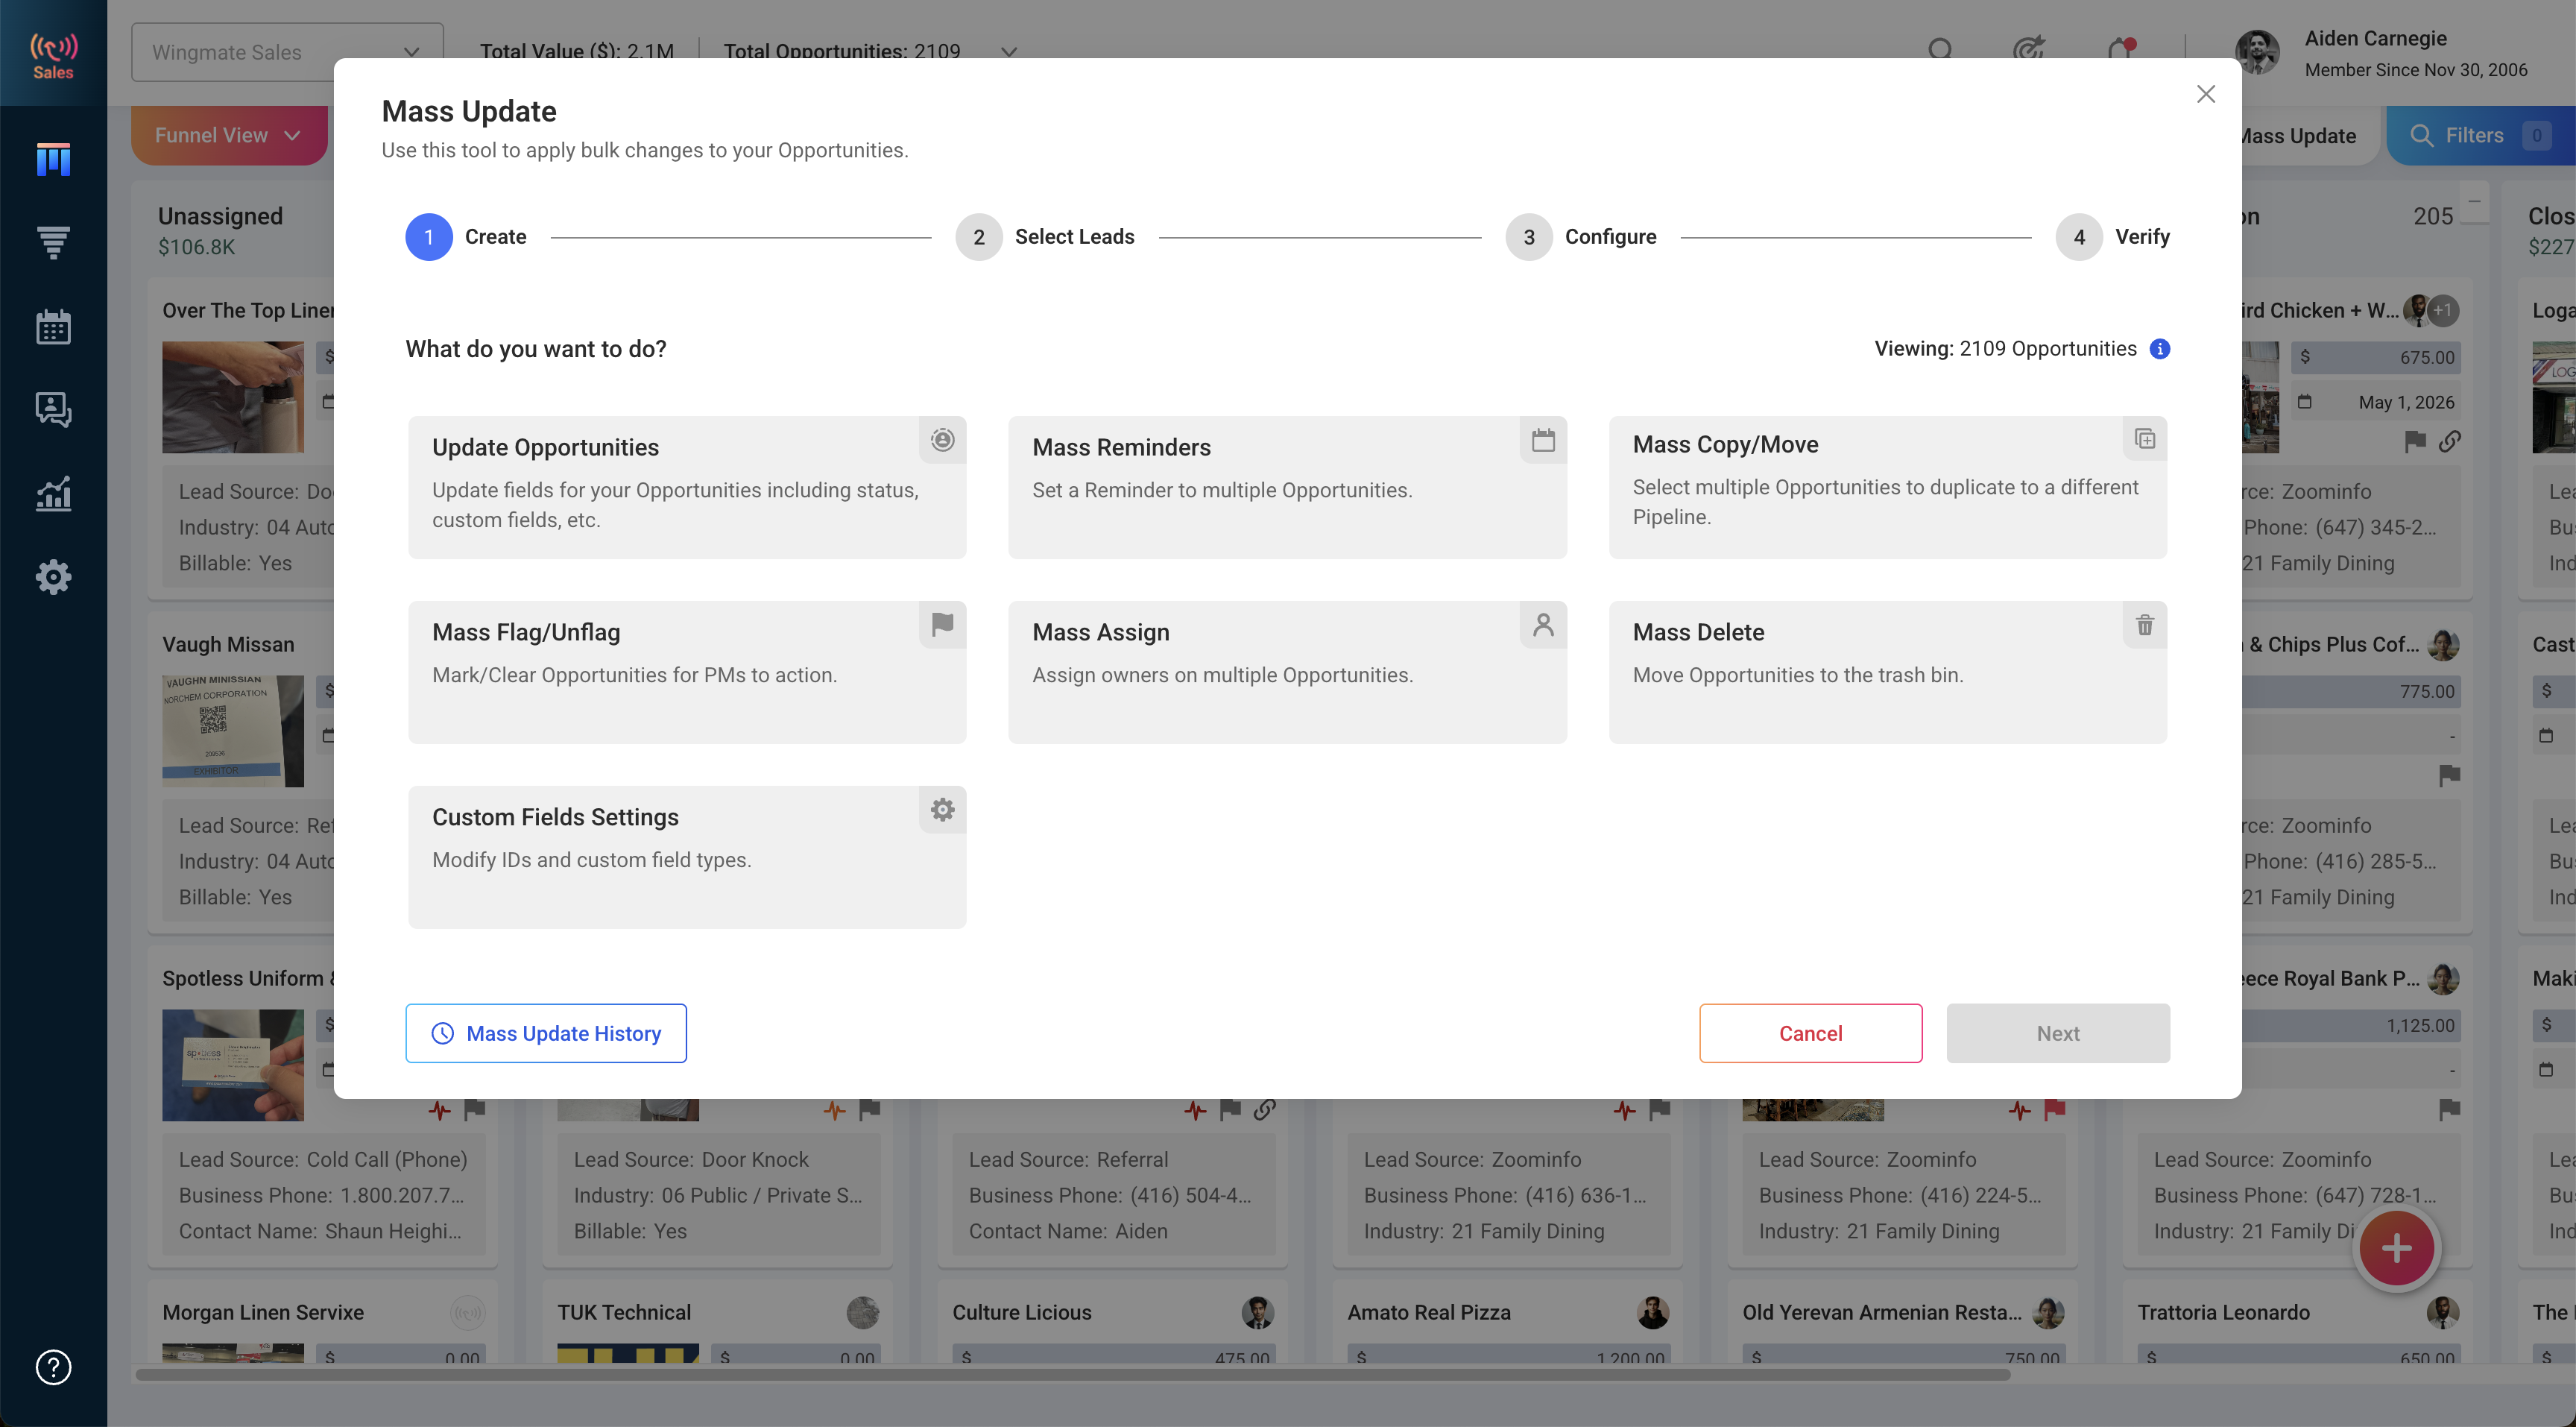Open the calendar icon in sidebar
The width and height of the screenshot is (2576, 1427).
click(x=53, y=327)
